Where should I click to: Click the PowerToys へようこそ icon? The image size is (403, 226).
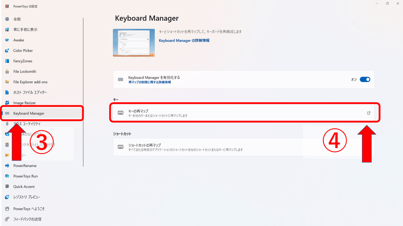[x=7, y=209]
